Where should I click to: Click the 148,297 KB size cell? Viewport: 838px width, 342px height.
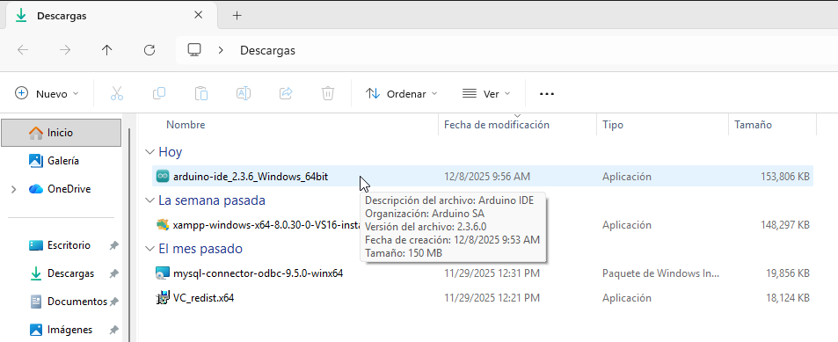tap(784, 225)
